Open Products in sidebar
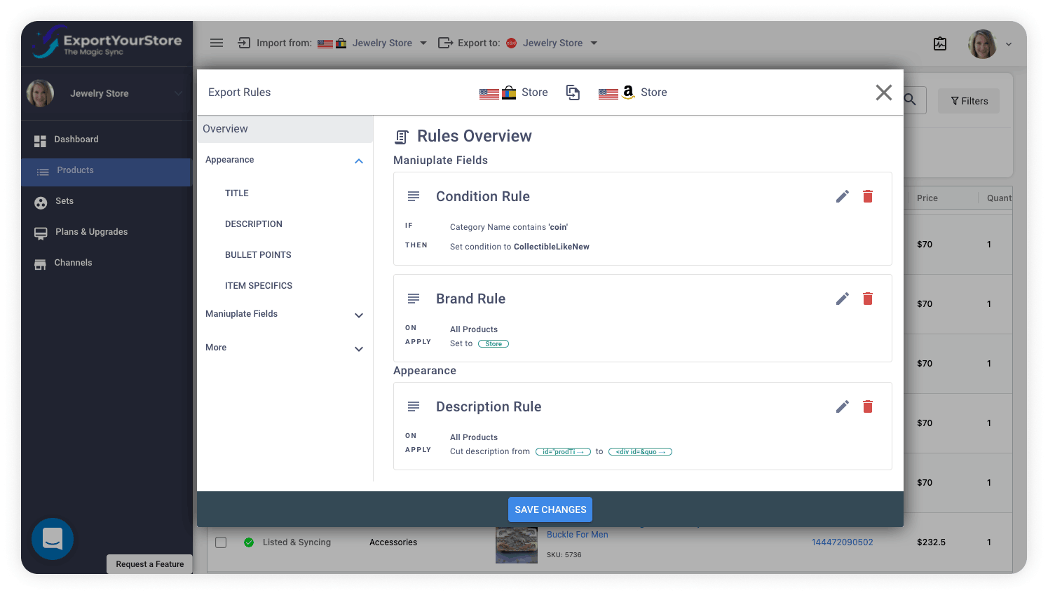1048x595 pixels. [x=105, y=172]
